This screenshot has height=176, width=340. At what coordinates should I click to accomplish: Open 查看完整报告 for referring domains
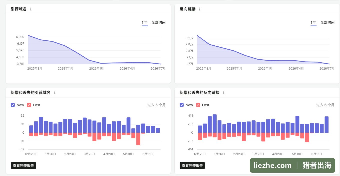point(23,166)
